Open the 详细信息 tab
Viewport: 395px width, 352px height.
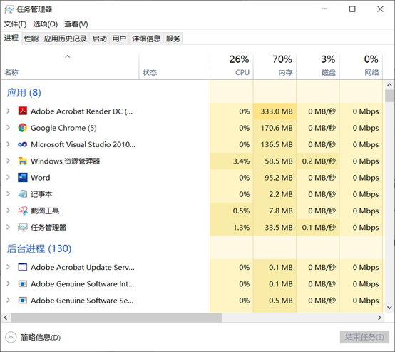click(x=146, y=39)
